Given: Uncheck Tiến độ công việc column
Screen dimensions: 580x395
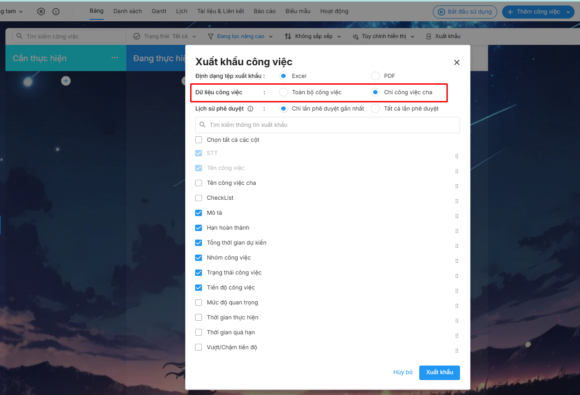Looking at the screenshot, I should point(198,288).
